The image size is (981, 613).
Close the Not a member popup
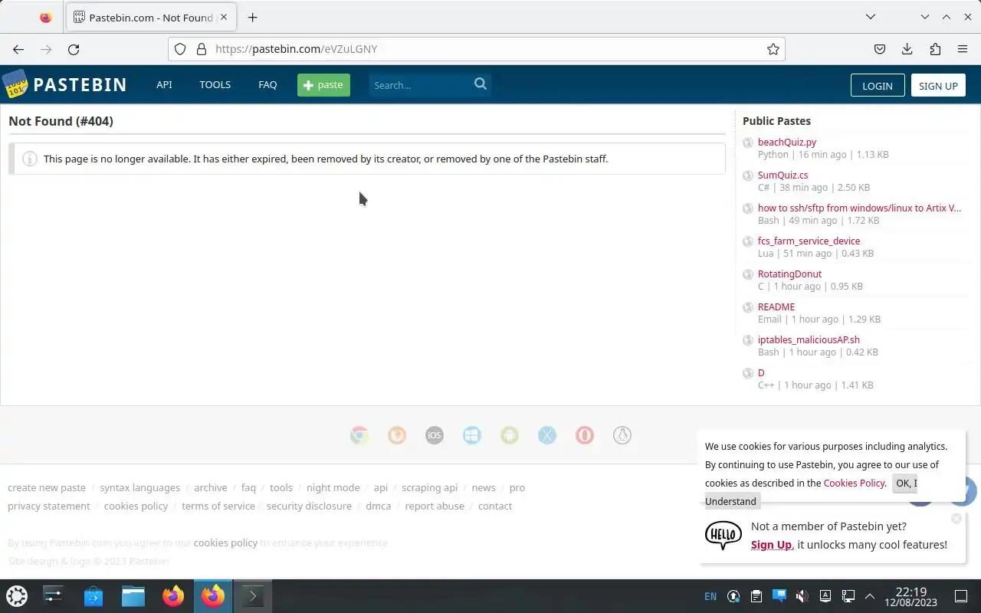click(956, 519)
